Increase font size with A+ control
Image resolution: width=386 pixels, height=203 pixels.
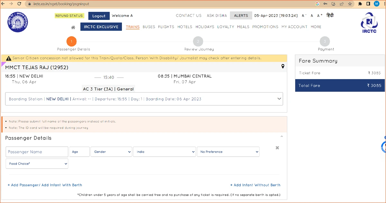(x=320, y=15)
